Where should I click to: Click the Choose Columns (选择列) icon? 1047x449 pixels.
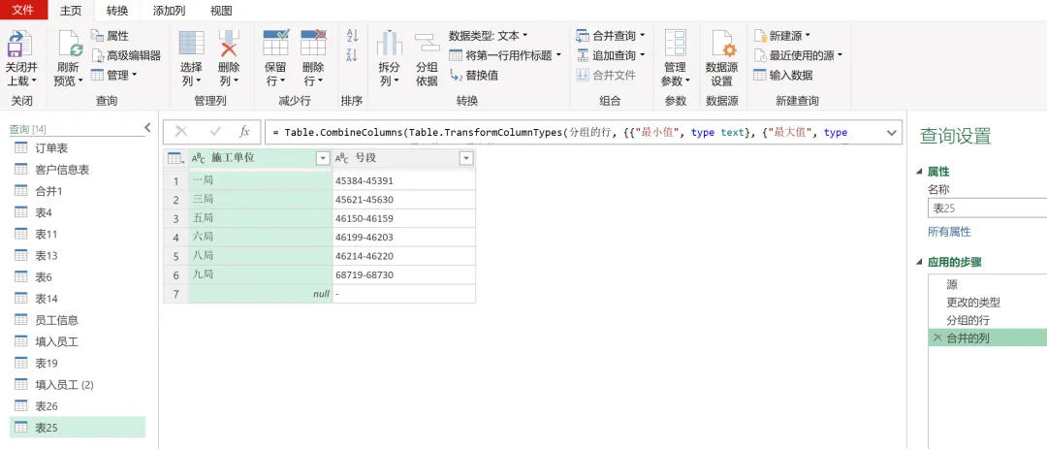coord(192,44)
